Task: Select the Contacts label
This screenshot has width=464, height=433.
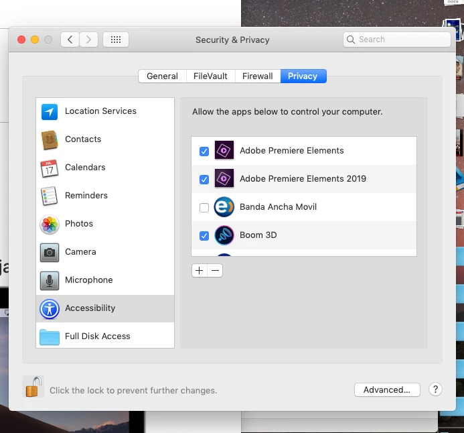Action: (x=83, y=139)
